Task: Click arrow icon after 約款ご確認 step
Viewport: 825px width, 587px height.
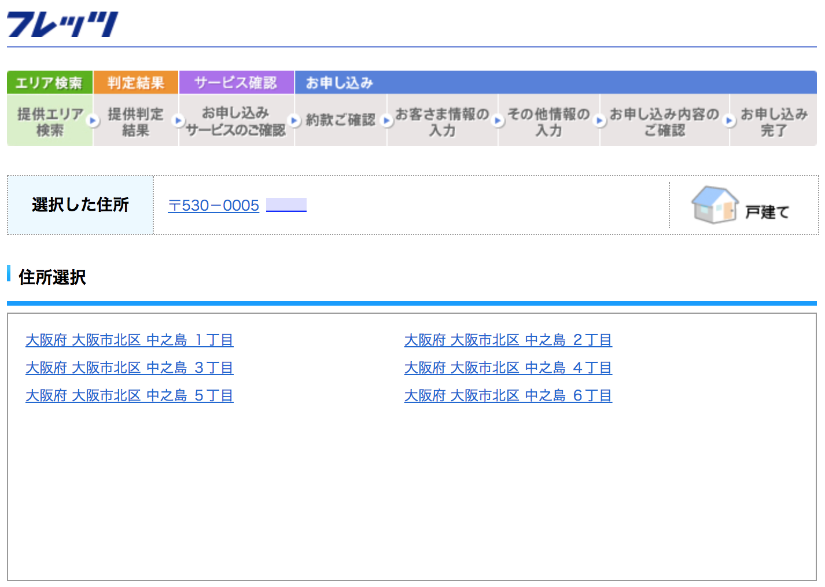Action: (x=387, y=120)
